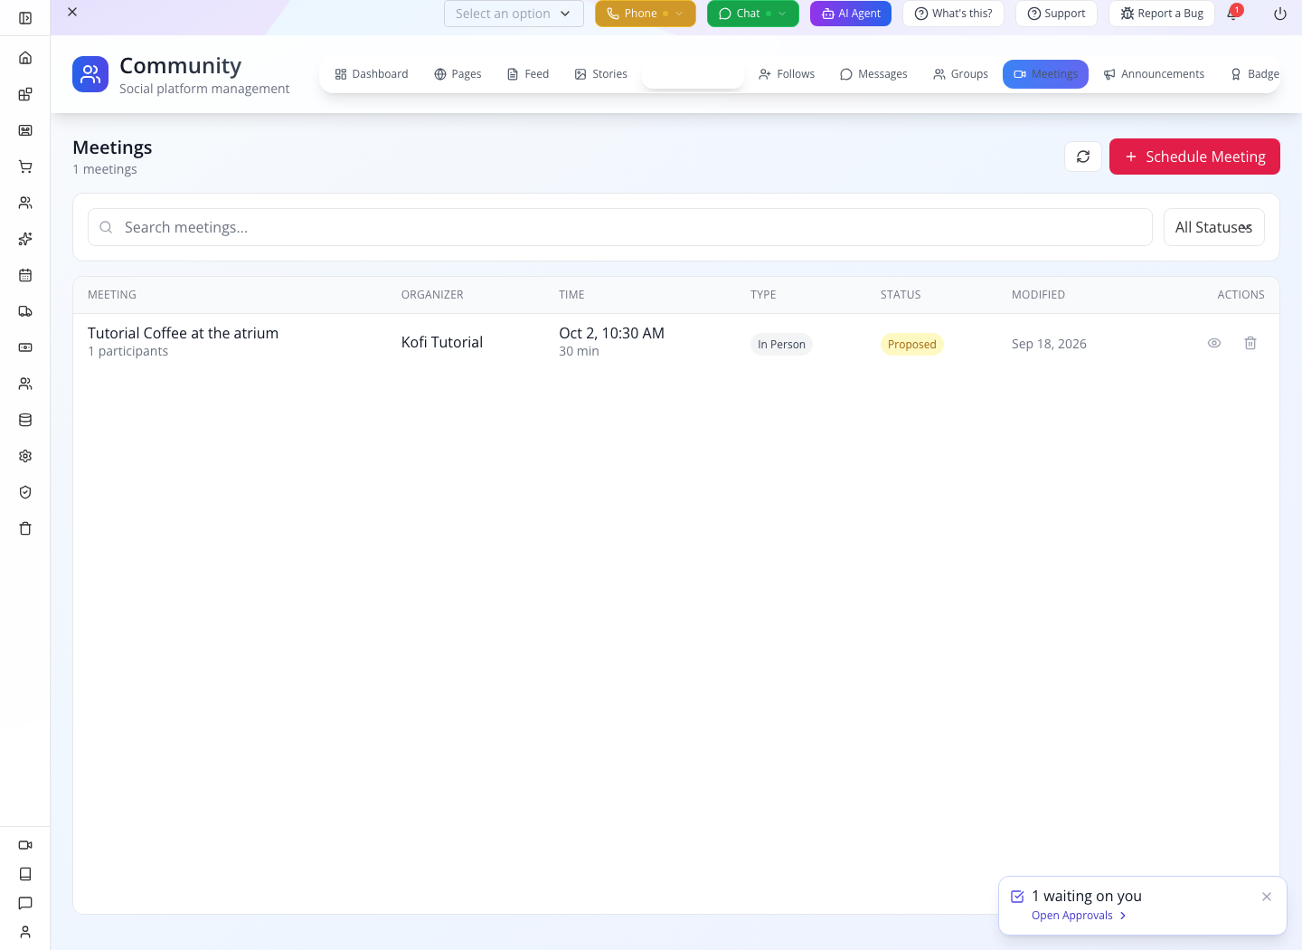Open the AI Agent button
This screenshot has width=1302, height=950.
(851, 14)
